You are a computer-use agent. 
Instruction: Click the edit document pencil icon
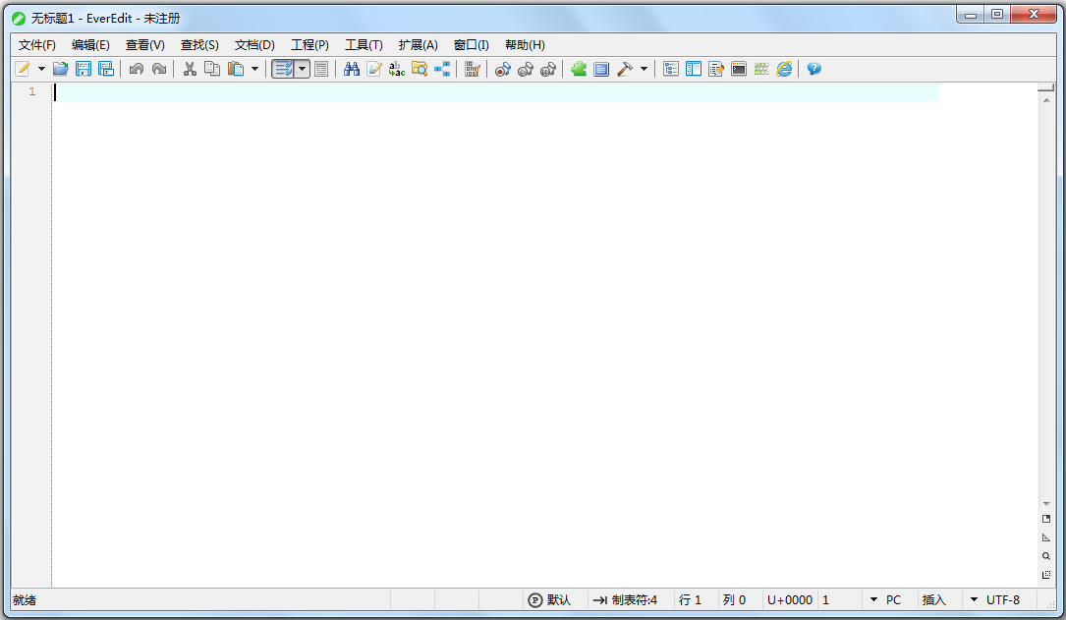374,69
